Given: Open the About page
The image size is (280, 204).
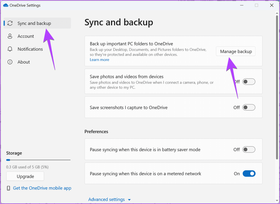Looking at the screenshot, I should coord(24,62).
